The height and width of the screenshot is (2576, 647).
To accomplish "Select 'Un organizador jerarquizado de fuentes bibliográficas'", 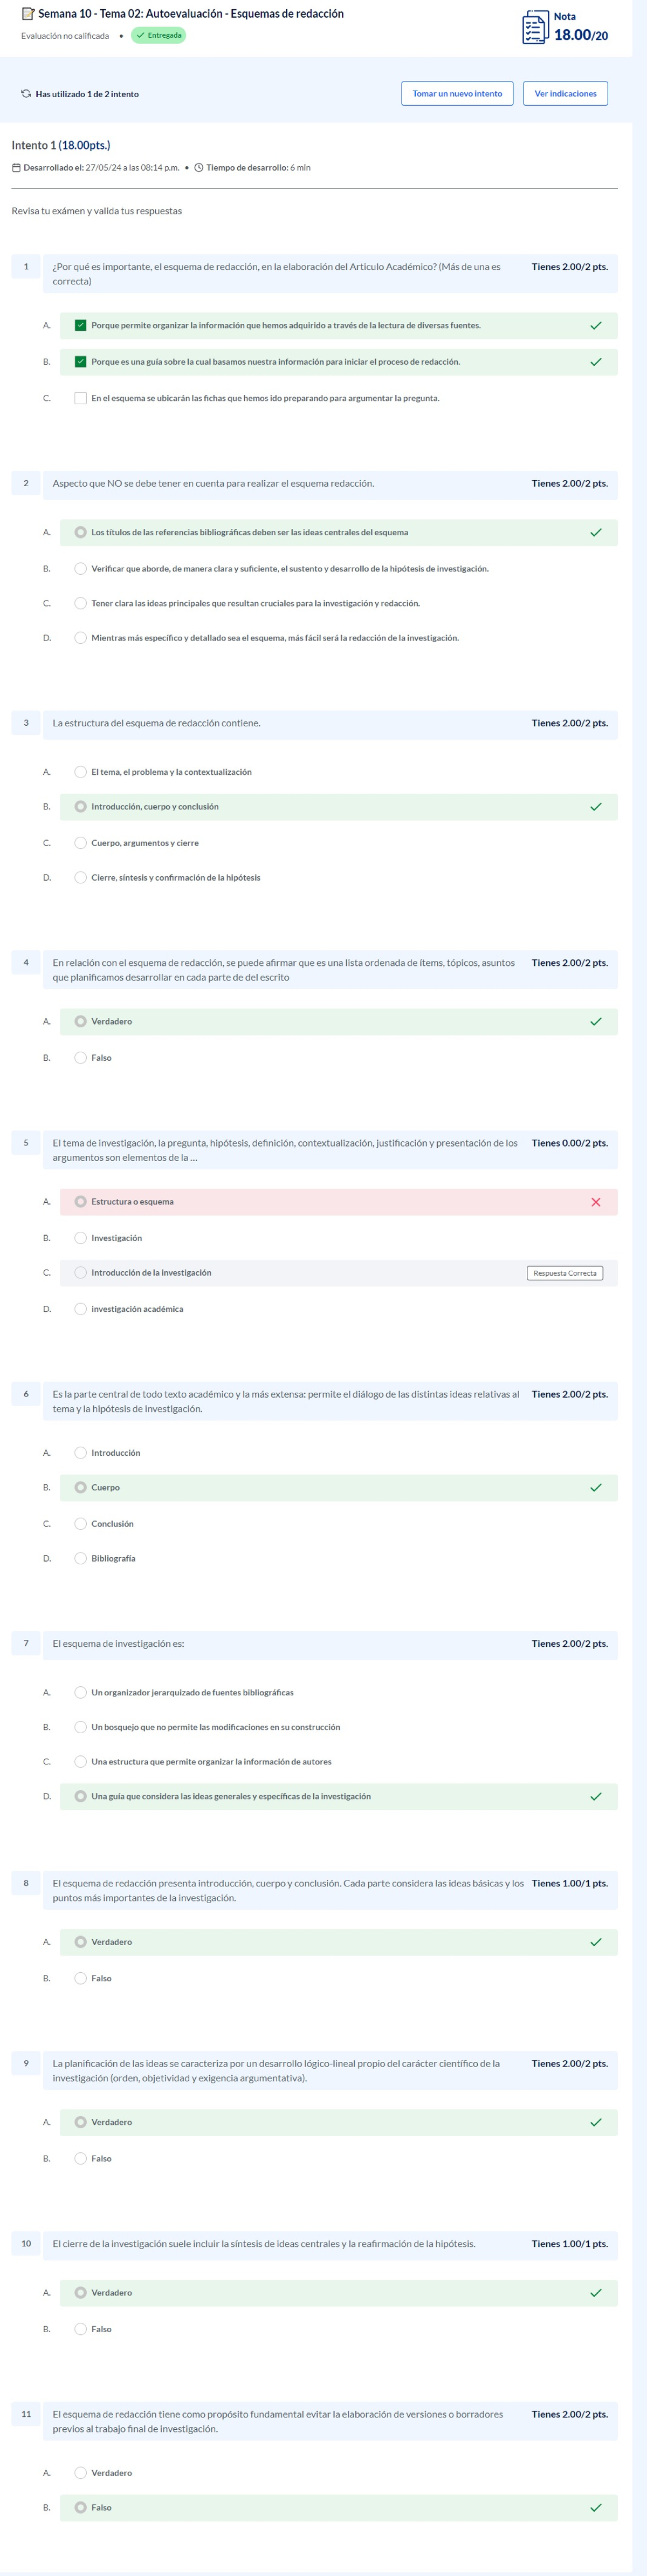I will point(81,1693).
